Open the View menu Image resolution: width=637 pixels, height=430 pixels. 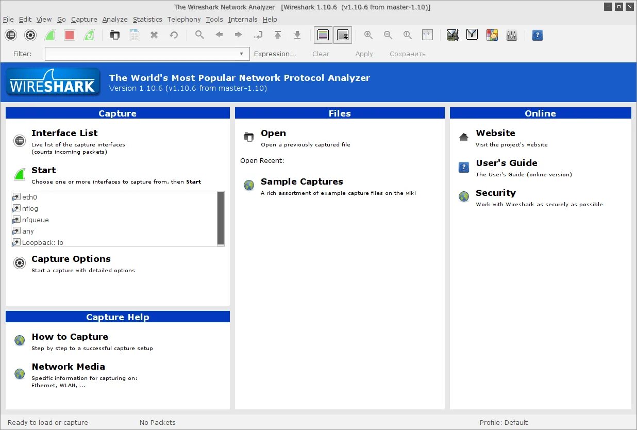pos(44,19)
